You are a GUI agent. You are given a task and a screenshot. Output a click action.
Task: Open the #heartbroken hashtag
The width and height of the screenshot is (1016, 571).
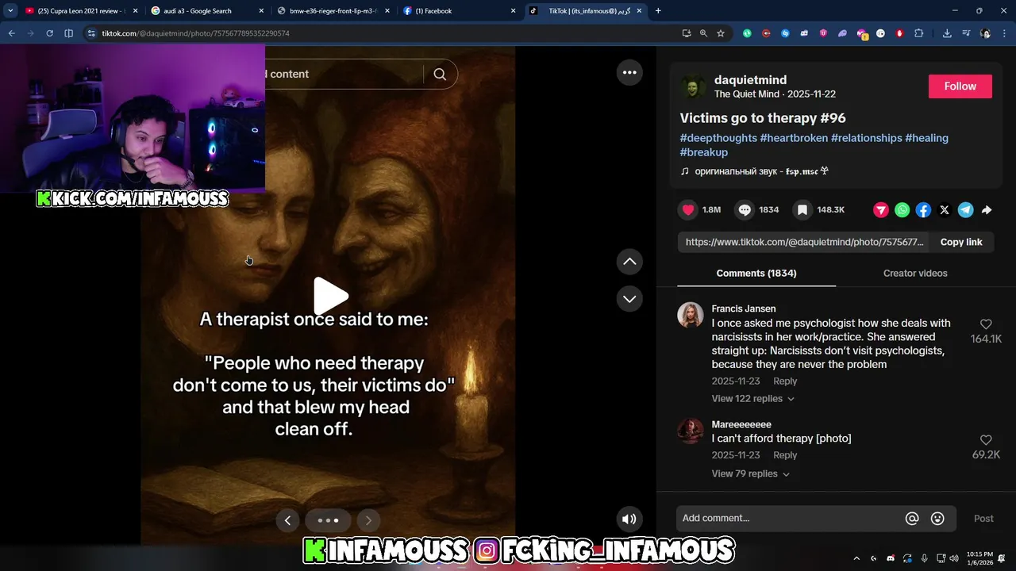[794, 138]
